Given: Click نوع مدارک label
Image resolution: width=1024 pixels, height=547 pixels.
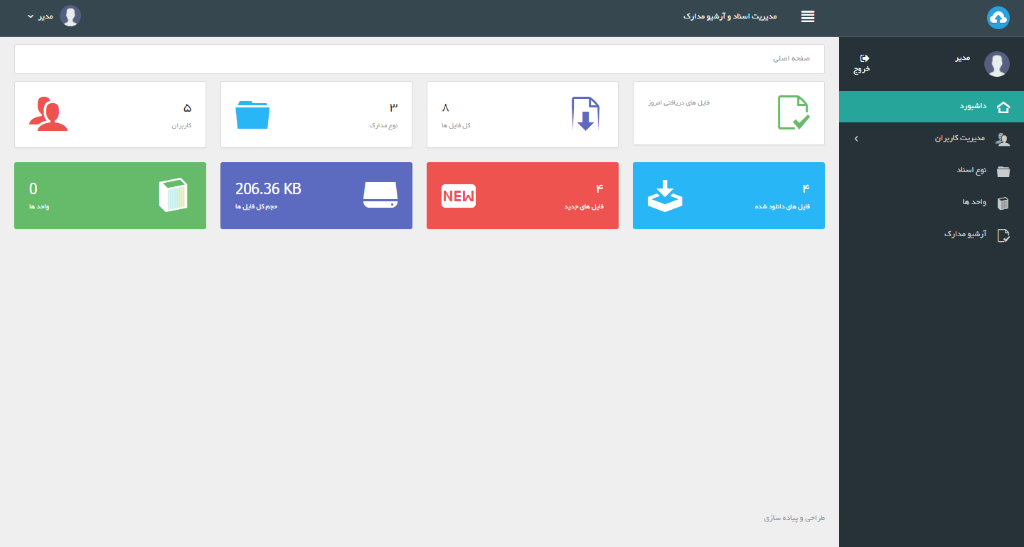Looking at the screenshot, I should (383, 125).
